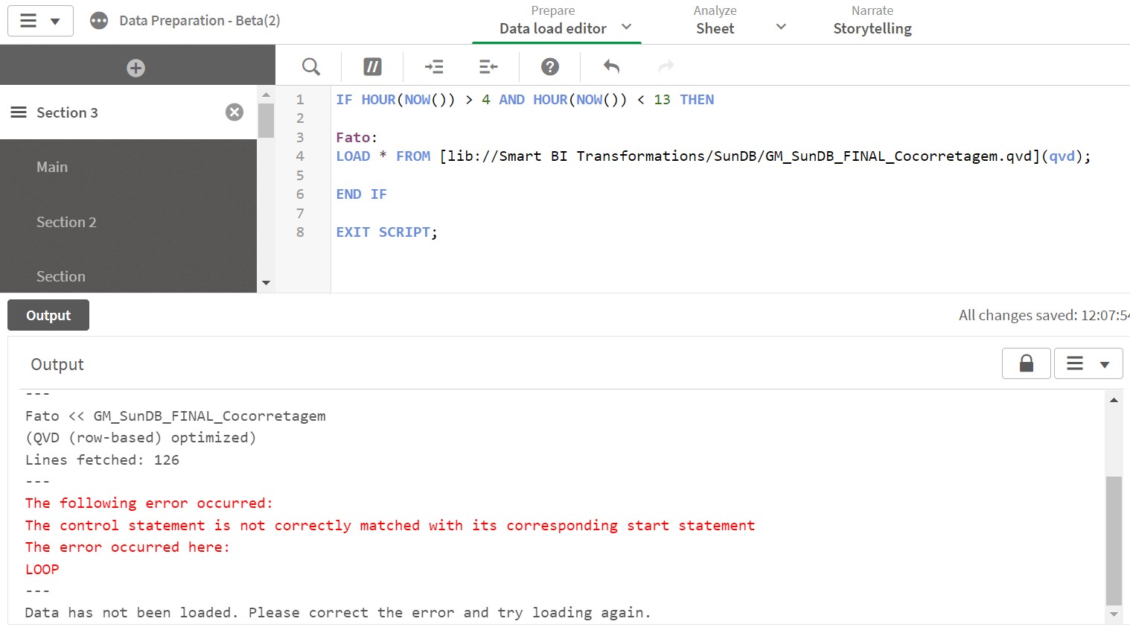Open script syntax help

[x=550, y=67]
